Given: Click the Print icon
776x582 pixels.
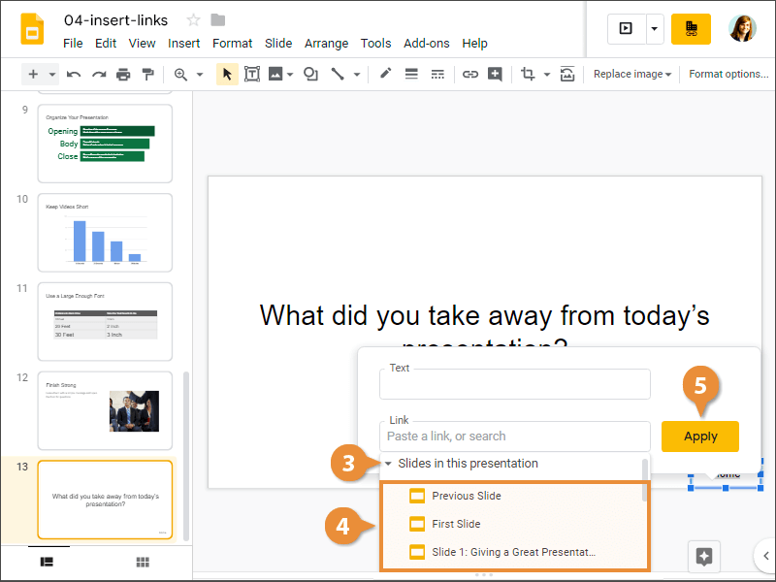Looking at the screenshot, I should [x=123, y=75].
